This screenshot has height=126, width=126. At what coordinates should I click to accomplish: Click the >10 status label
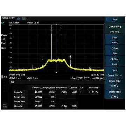(3, 39)
